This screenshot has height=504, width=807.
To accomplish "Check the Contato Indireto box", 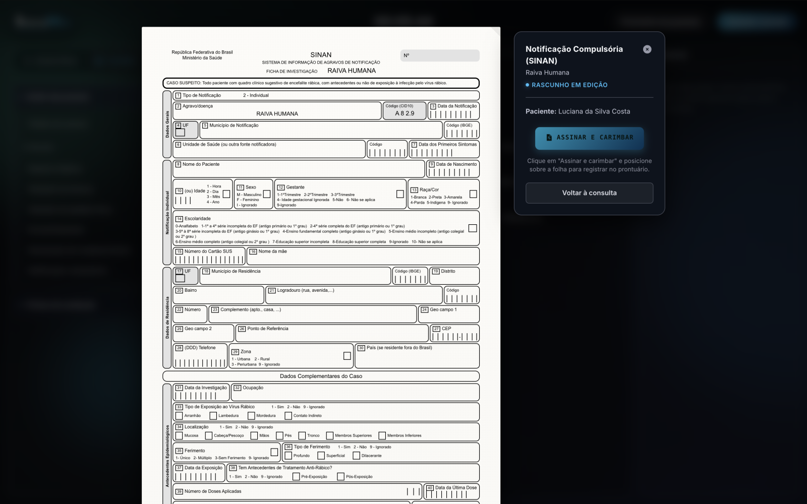I will [288, 416].
